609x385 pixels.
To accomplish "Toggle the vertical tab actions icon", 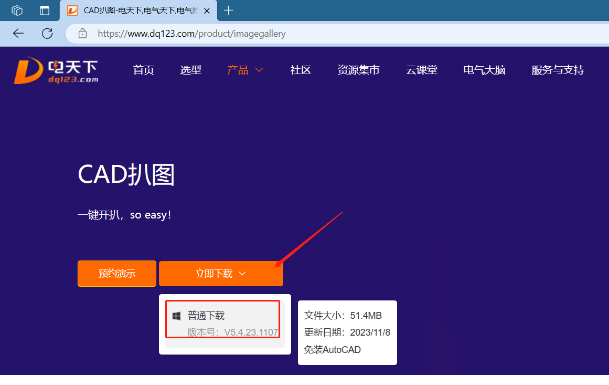I will tap(45, 11).
